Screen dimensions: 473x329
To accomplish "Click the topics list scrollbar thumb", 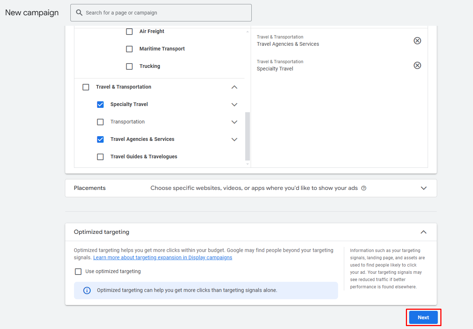I will coord(248,136).
